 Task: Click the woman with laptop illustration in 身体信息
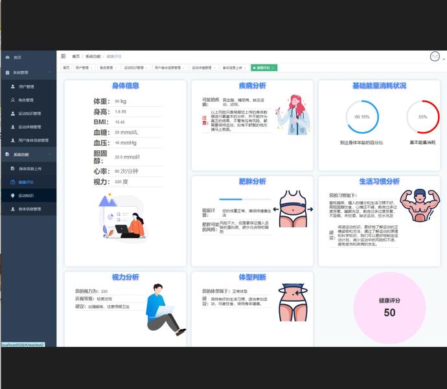(x=123, y=218)
